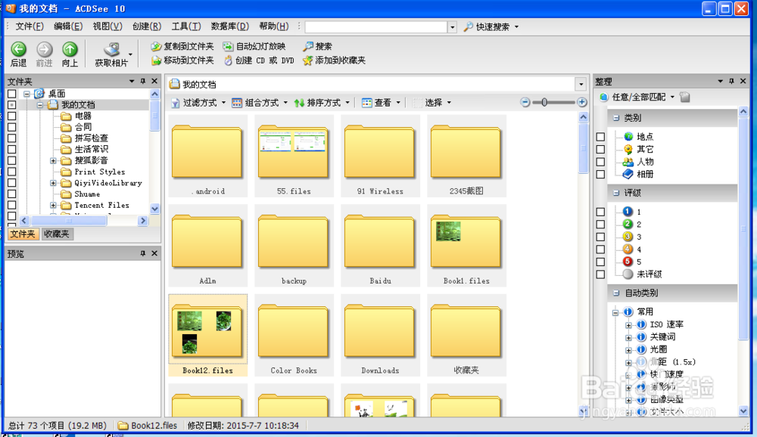Viewport: 757px width, 437px height.
Task: Switch to the Favorites (收藏夹) tab
Action: 57,234
